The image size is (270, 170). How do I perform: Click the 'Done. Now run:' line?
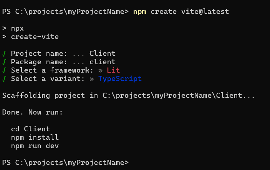point(32,112)
